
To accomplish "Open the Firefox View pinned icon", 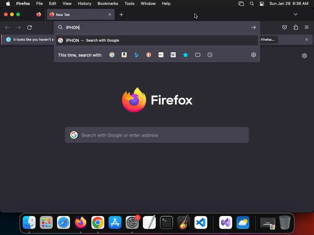I will tap(39, 14).
